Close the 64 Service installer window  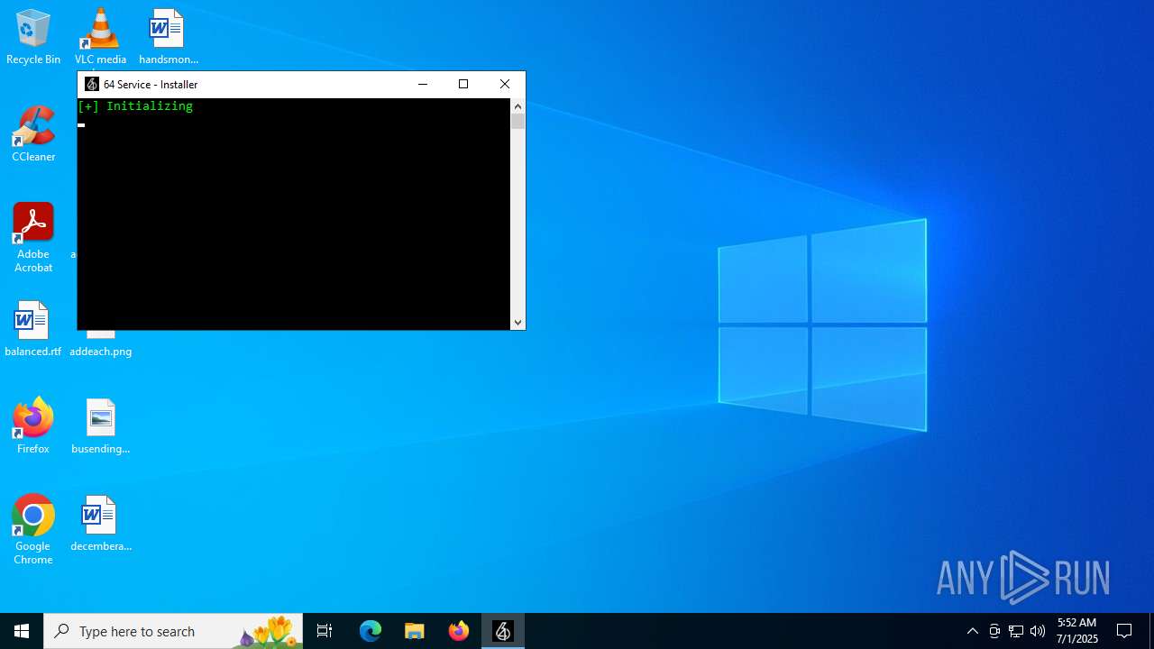pyautogui.click(x=505, y=84)
